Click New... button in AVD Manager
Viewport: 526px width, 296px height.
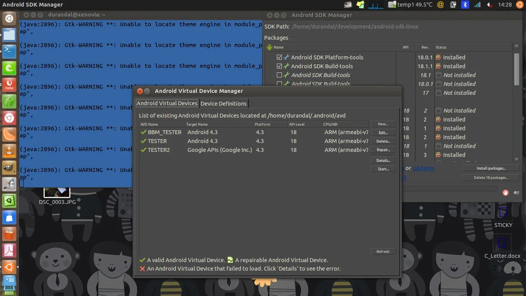click(383, 124)
